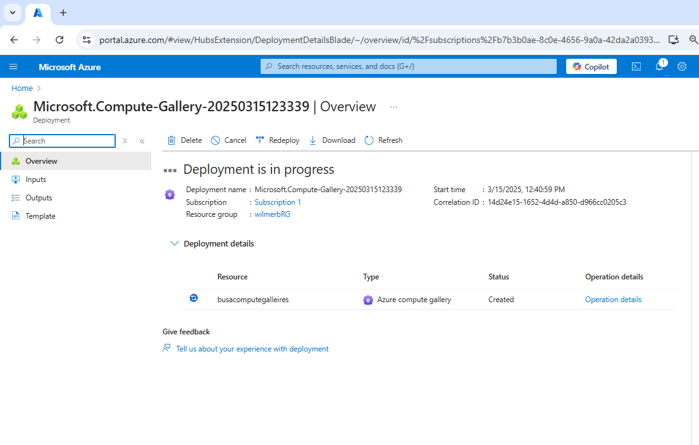Click the Start time value 3/15/2025

point(526,190)
